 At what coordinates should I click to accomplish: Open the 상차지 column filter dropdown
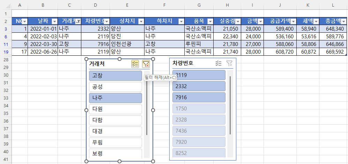(x=141, y=22)
